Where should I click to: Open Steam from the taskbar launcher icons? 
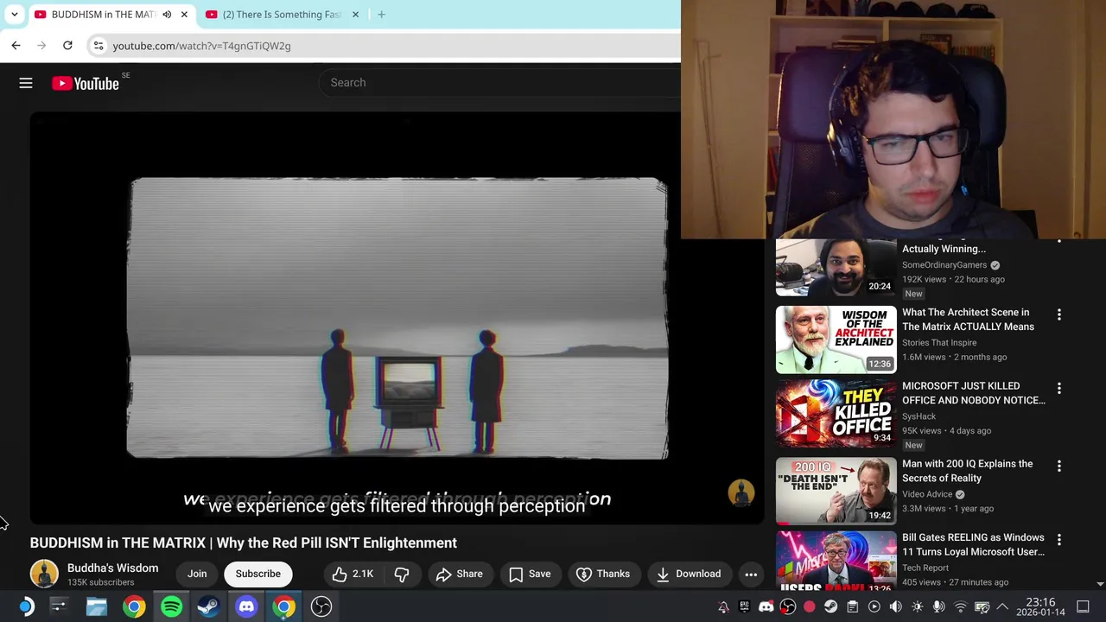point(208,606)
